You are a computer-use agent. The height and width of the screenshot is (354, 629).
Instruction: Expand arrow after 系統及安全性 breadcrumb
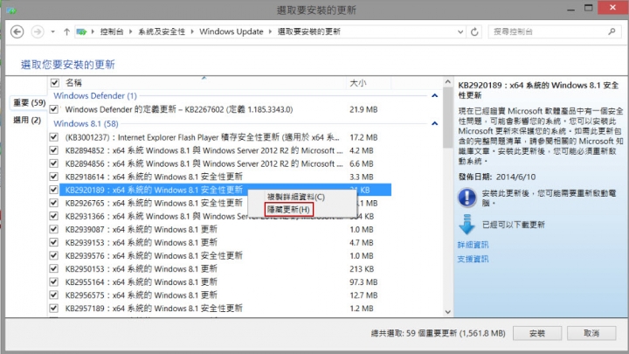coord(192,31)
